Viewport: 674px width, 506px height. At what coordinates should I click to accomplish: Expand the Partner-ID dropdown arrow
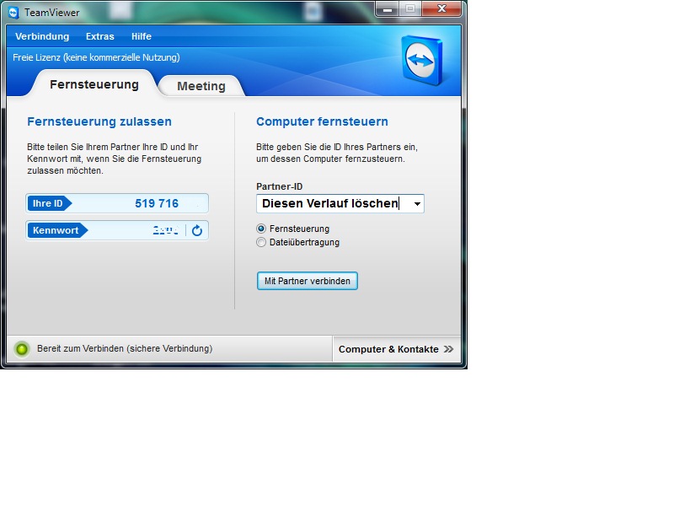click(x=417, y=204)
